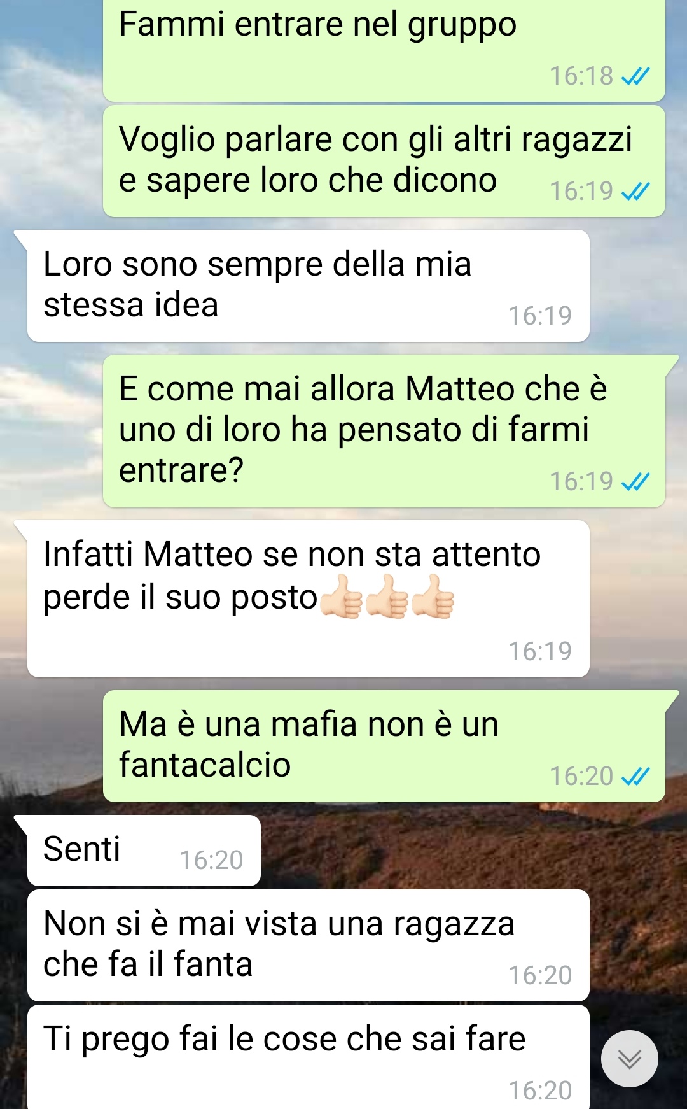The width and height of the screenshot is (687, 1109).
Task: Tap the middle thumbs-up emoji
Action: point(387,597)
